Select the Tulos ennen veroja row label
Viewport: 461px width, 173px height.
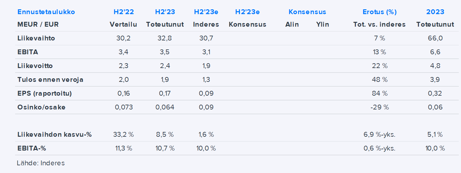[50, 80]
